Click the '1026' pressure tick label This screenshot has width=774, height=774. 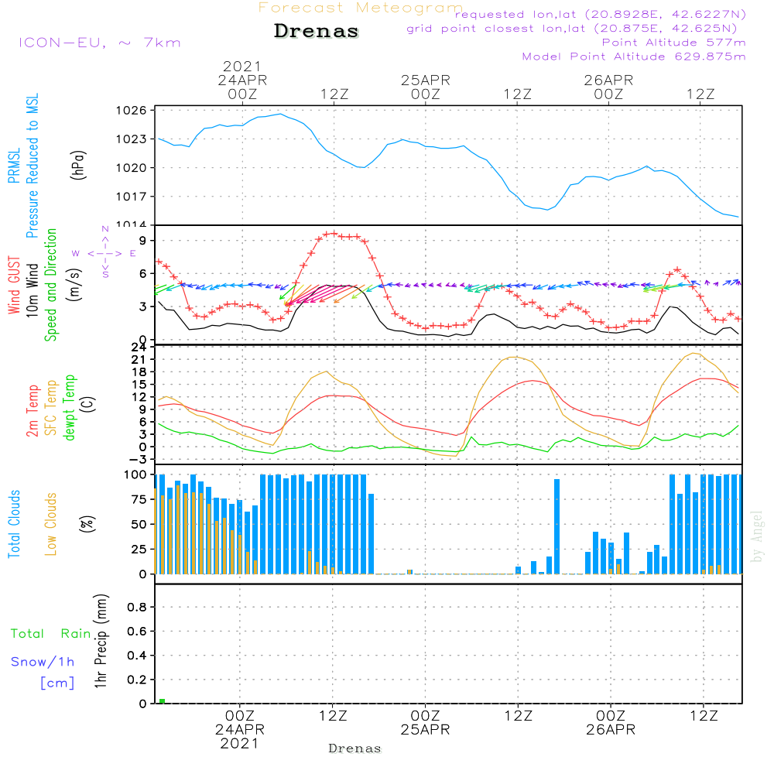pyautogui.click(x=132, y=111)
